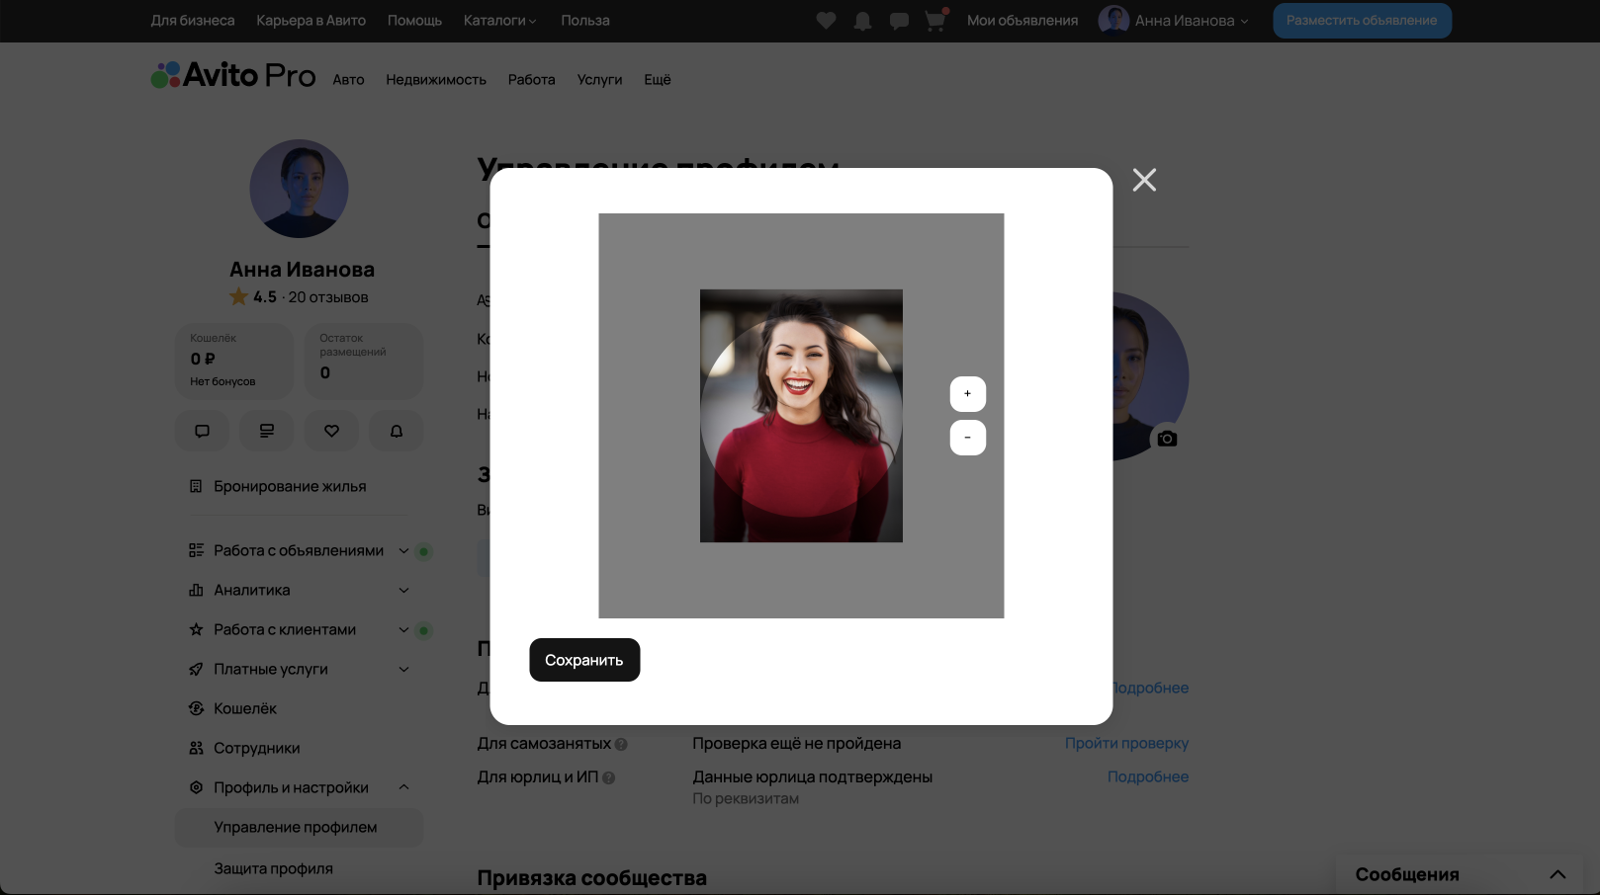Screen dimensions: 1600x895
Task: Expand the Сообщения chat panel
Action: pyautogui.click(x=1557, y=874)
